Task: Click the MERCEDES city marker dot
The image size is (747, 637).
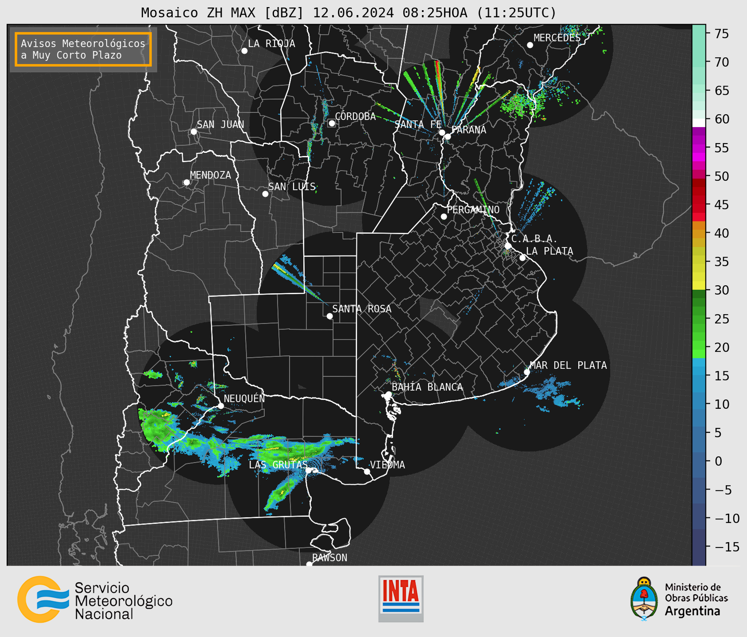Action: (x=530, y=45)
